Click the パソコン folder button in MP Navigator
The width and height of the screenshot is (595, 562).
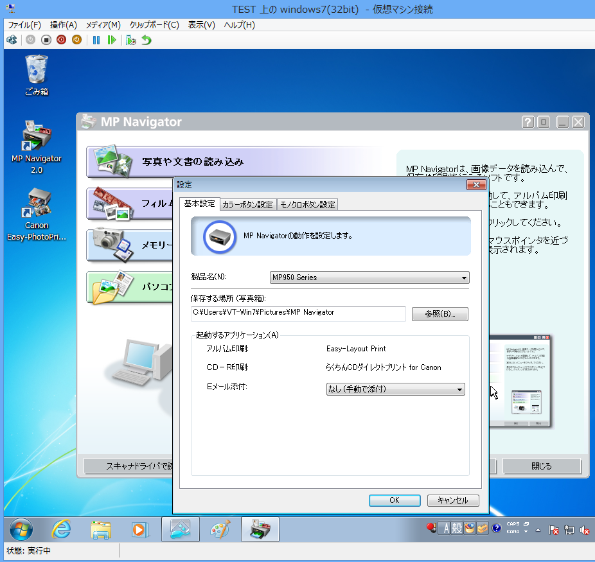(x=130, y=287)
